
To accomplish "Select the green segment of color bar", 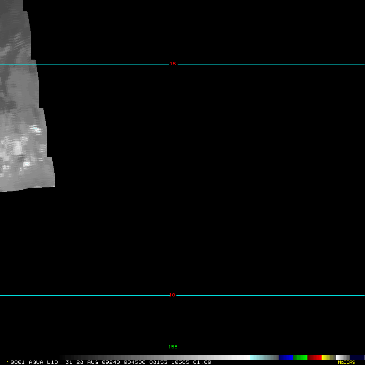I will click(x=300, y=358).
